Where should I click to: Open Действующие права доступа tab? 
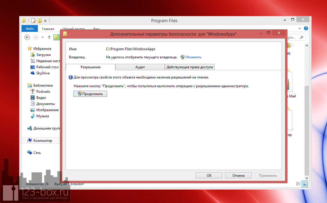190,67
